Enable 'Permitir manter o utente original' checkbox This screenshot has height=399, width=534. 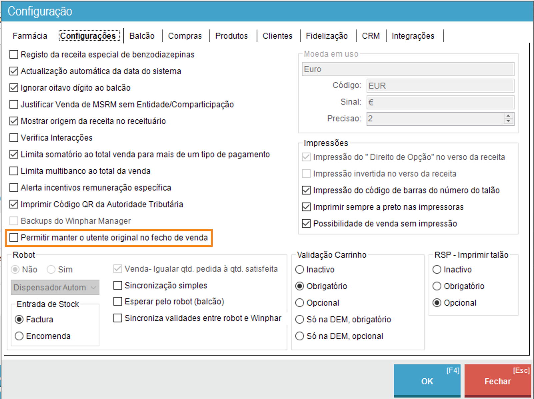[x=14, y=237]
